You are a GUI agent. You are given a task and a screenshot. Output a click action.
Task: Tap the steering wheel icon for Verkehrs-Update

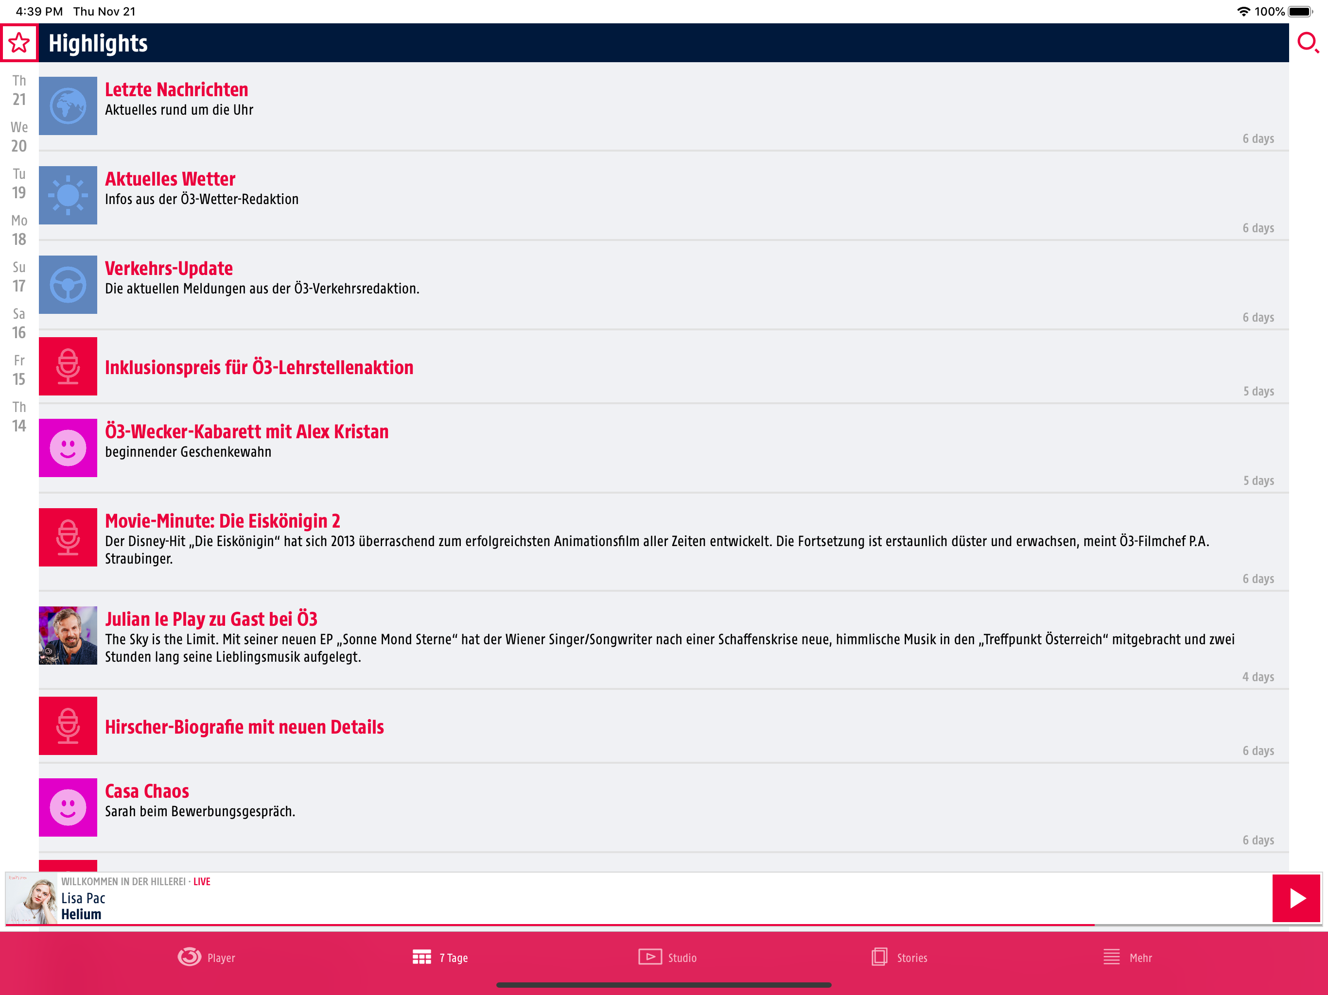point(68,284)
